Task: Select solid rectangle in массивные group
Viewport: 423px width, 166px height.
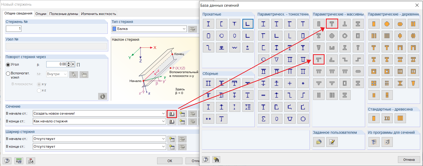Action: point(319,24)
